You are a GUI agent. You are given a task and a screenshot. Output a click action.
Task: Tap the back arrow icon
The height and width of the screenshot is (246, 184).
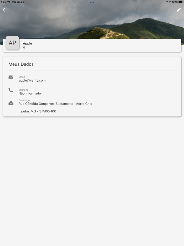pos(4,10)
